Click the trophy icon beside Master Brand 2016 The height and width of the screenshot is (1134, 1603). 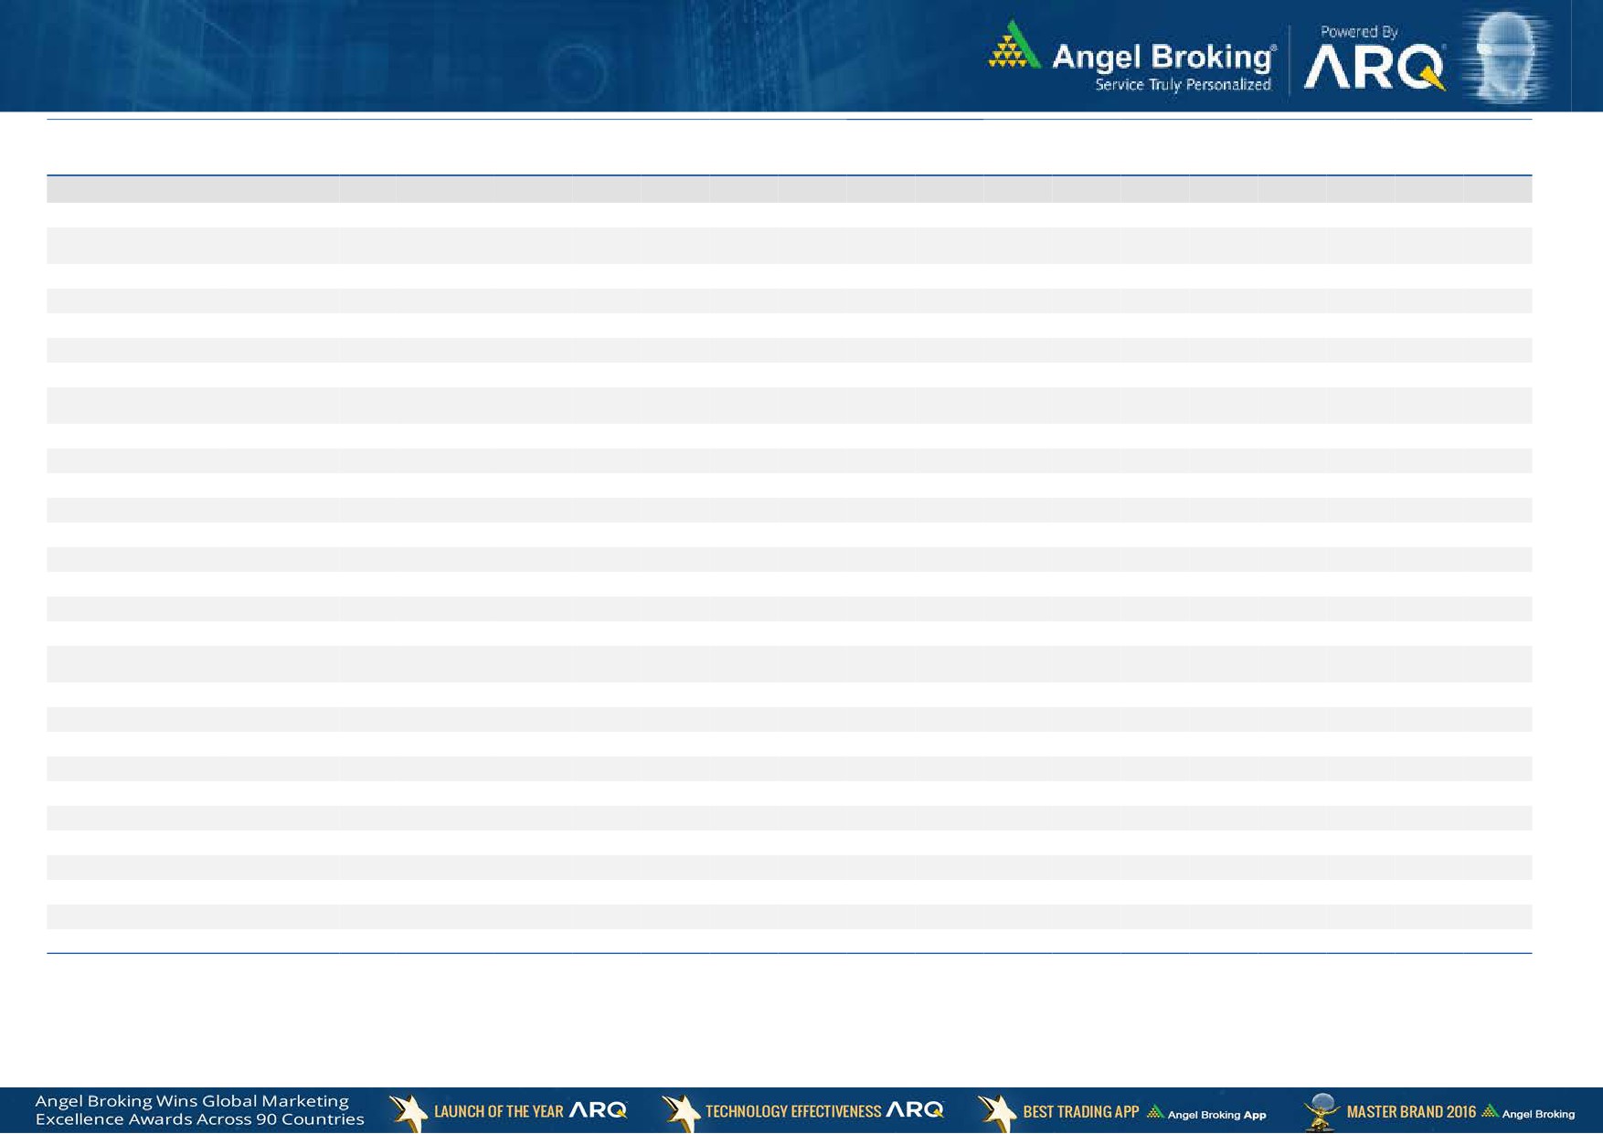tap(1322, 1111)
